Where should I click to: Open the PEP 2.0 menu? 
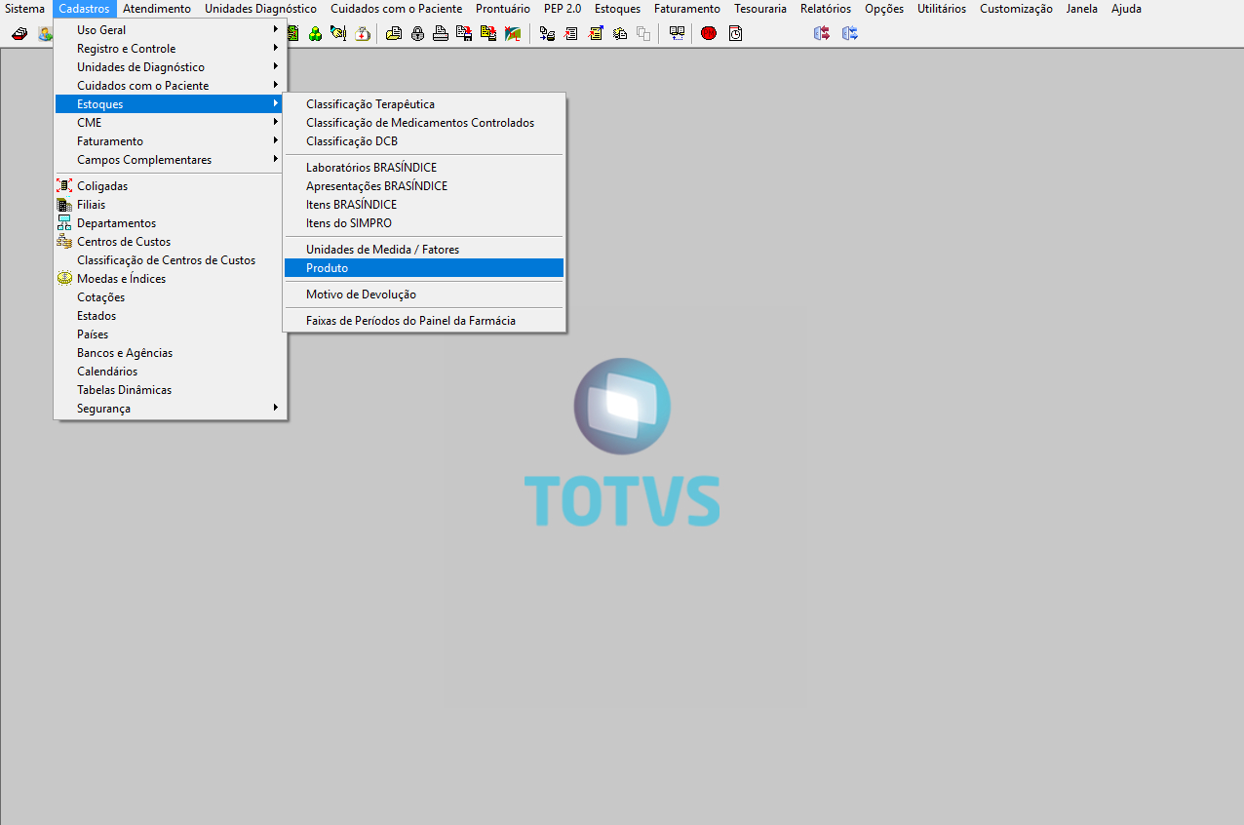[x=563, y=9]
